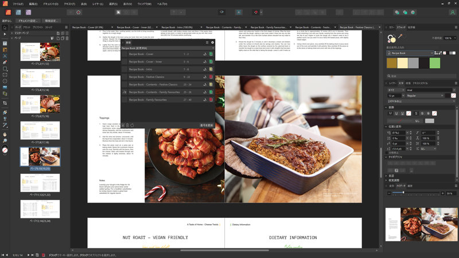Select the Pen tool
This screenshot has height=258, width=459.
coord(5,62)
